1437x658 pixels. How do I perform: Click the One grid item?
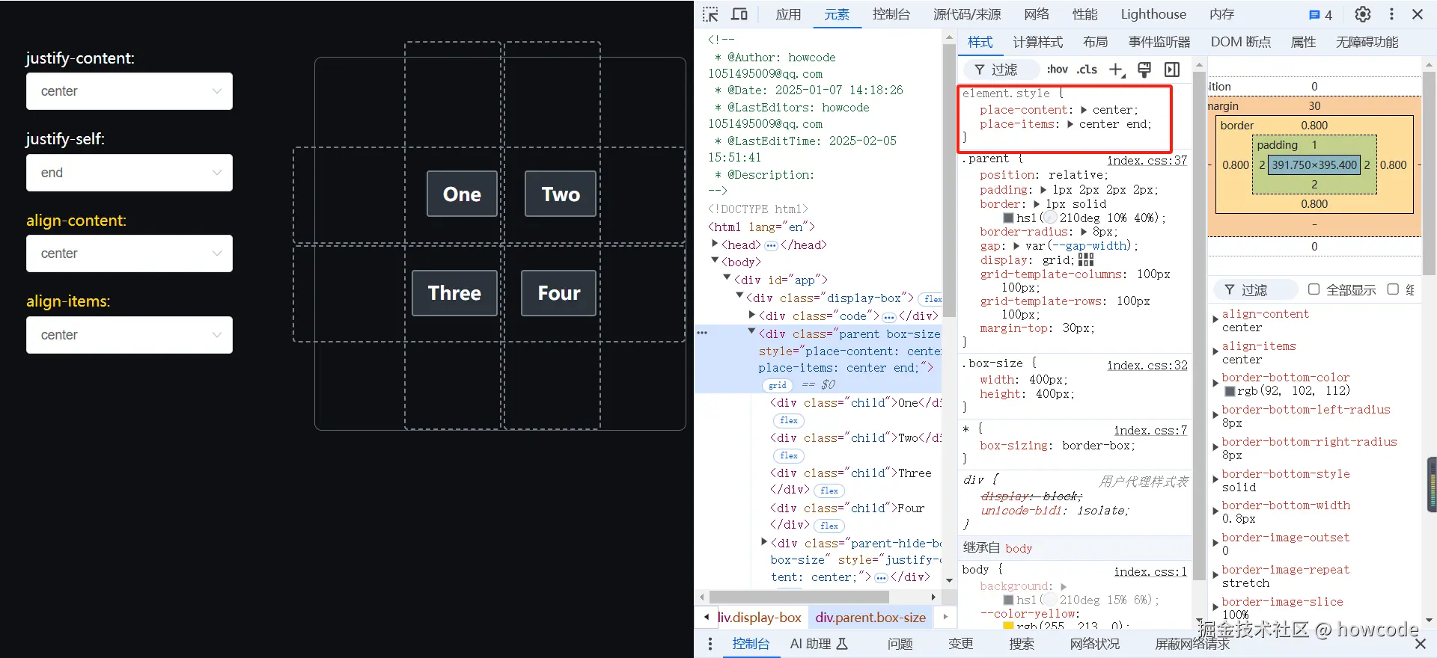click(x=462, y=194)
